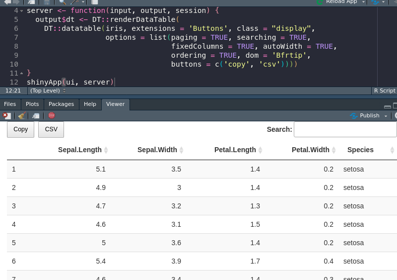Sort table by Petal.Length column arrows
397x280 pixels.
pyautogui.click(x=260, y=150)
